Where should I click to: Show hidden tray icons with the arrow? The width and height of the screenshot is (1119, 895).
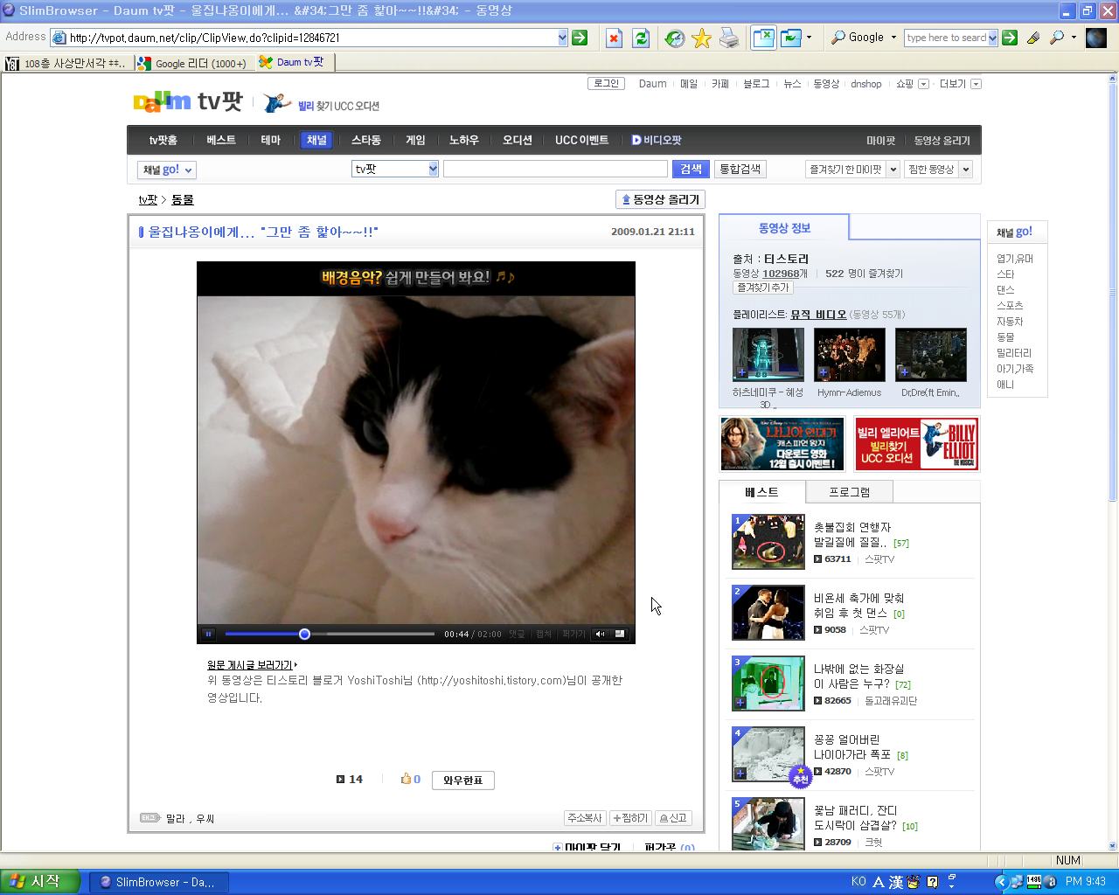(1001, 881)
